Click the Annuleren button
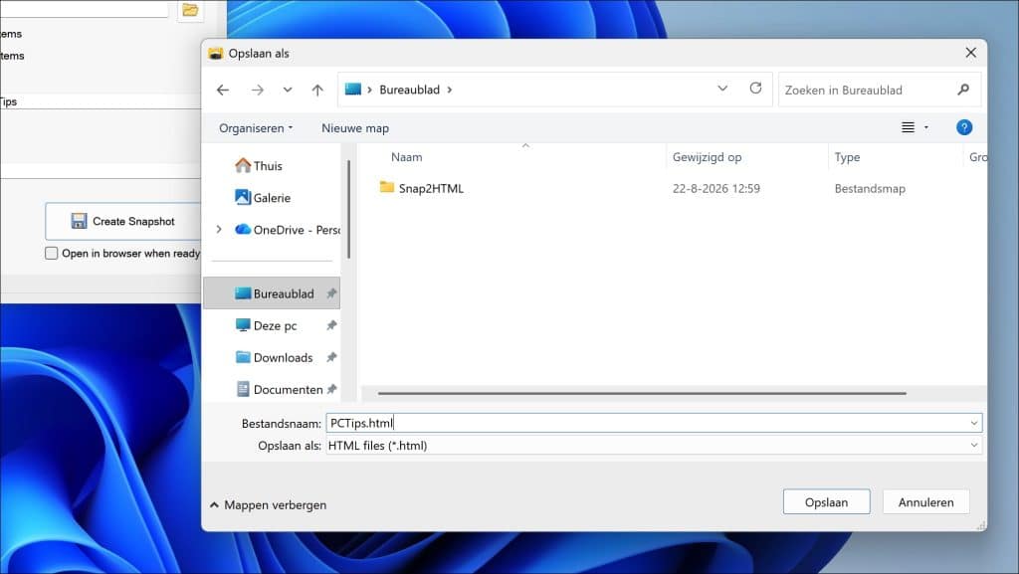This screenshot has height=574, width=1019. coord(925,502)
